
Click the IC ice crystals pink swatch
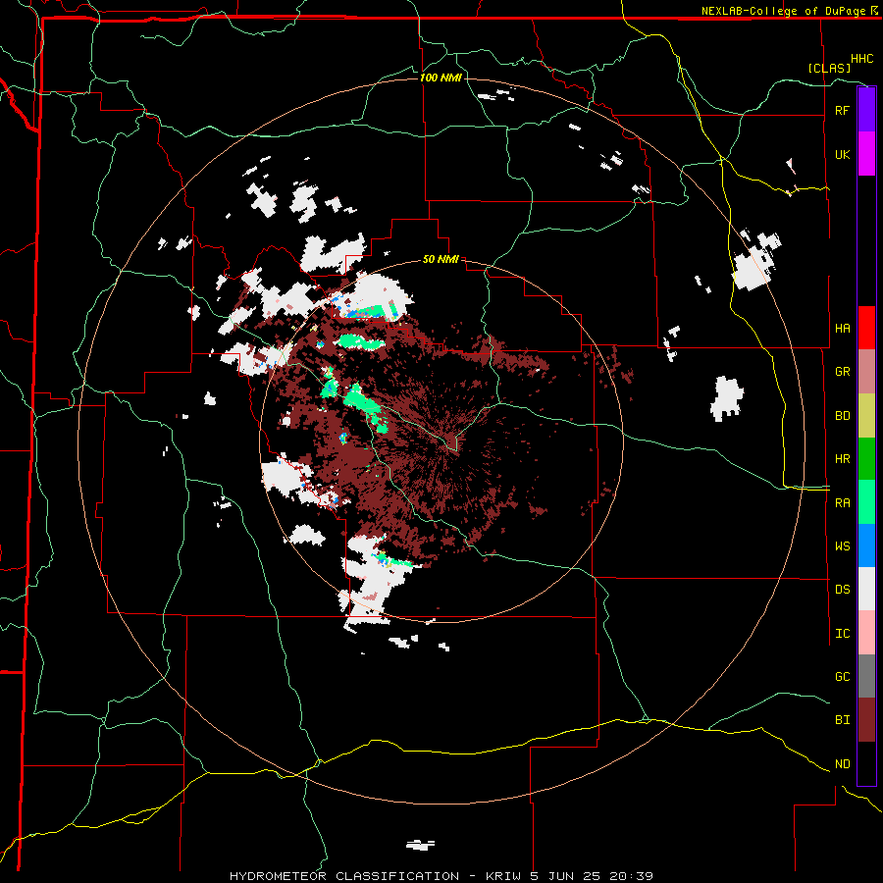pyautogui.click(x=866, y=633)
